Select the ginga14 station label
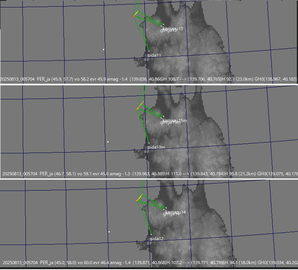The height and width of the screenshot is (270, 298). click(171, 214)
